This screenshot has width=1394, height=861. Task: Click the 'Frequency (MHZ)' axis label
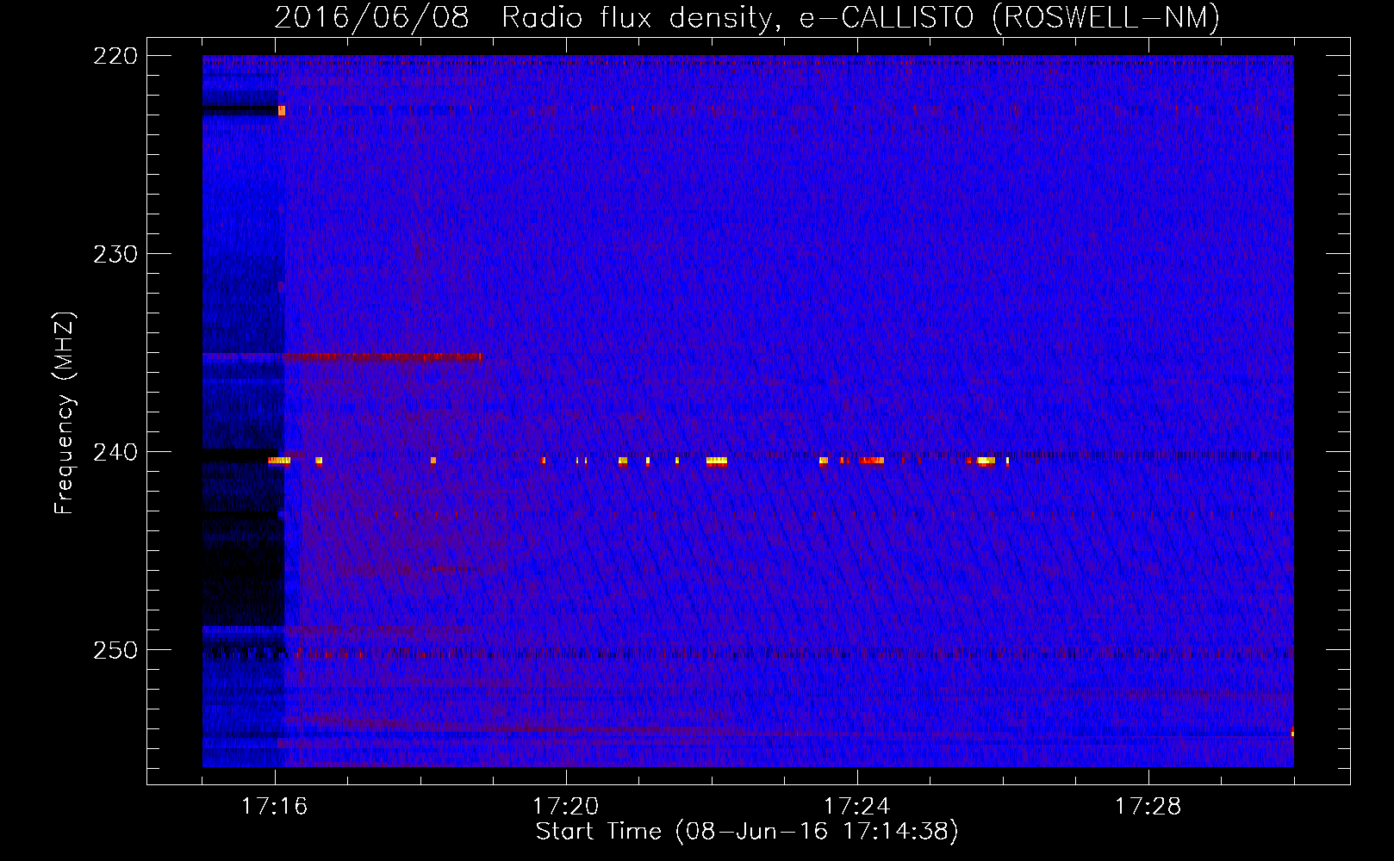65,413
